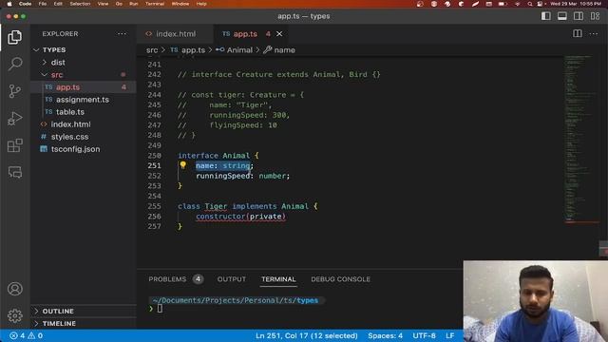Image resolution: width=608 pixels, height=342 pixels.
Task: Open the OUTPUT panel tab
Action: pyautogui.click(x=232, y=279)
